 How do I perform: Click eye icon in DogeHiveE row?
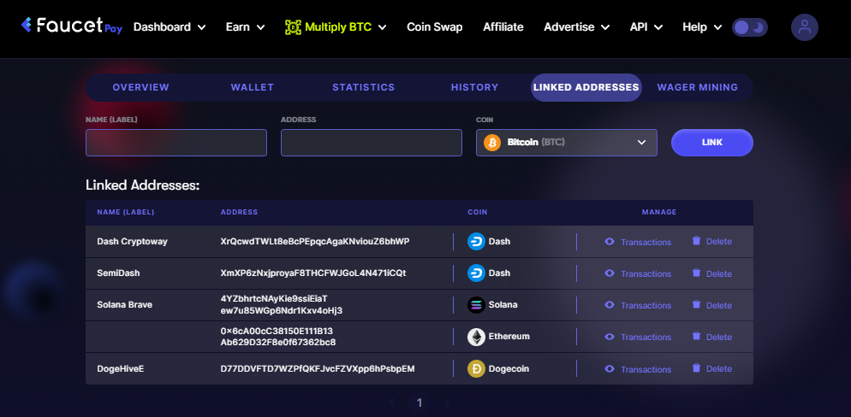[x=610, y=369]
